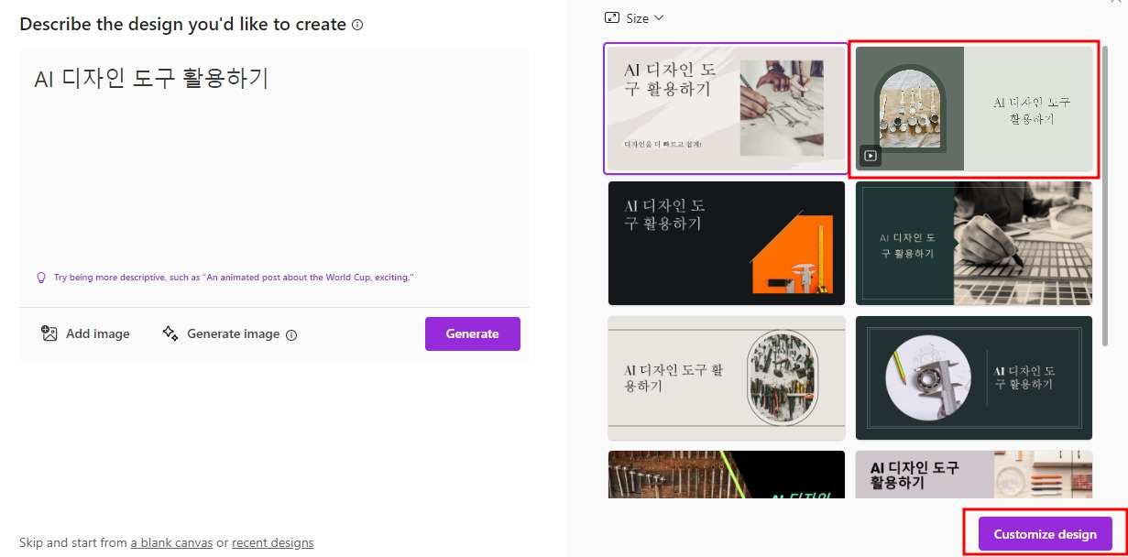Select the teal template with drawing hand
Screen dimensions: 1128x557
click(974, 243)
